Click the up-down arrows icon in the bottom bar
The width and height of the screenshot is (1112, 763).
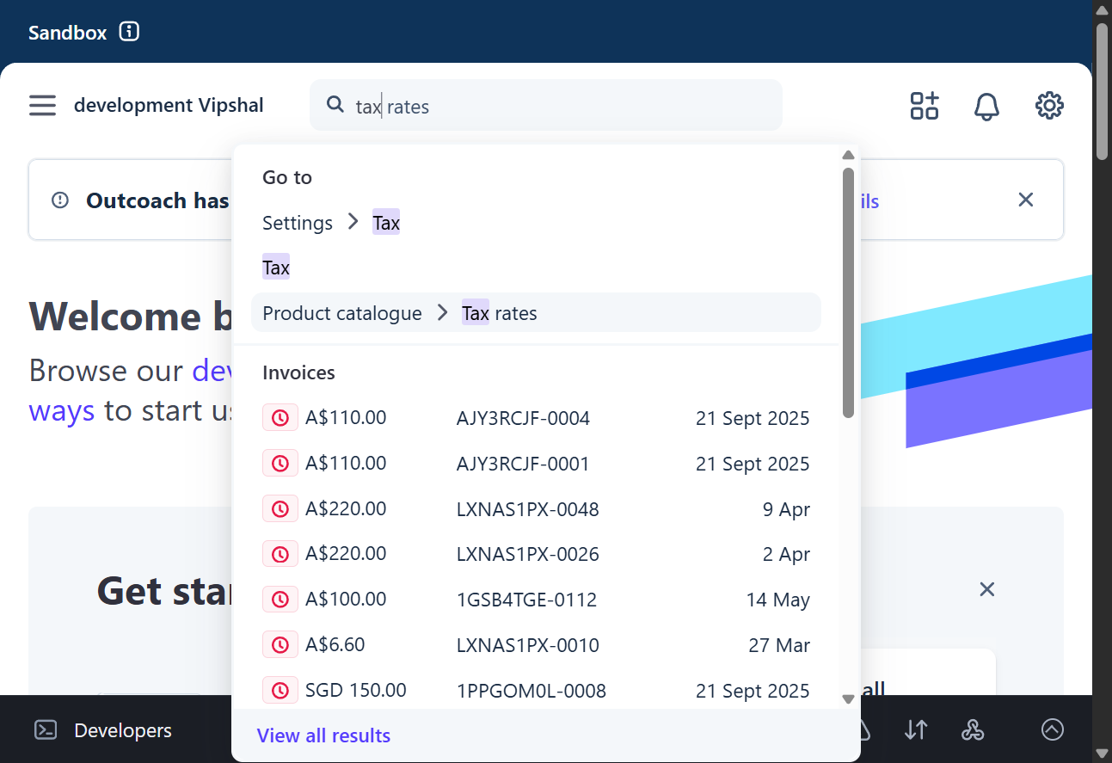click(x=916, y=730)
